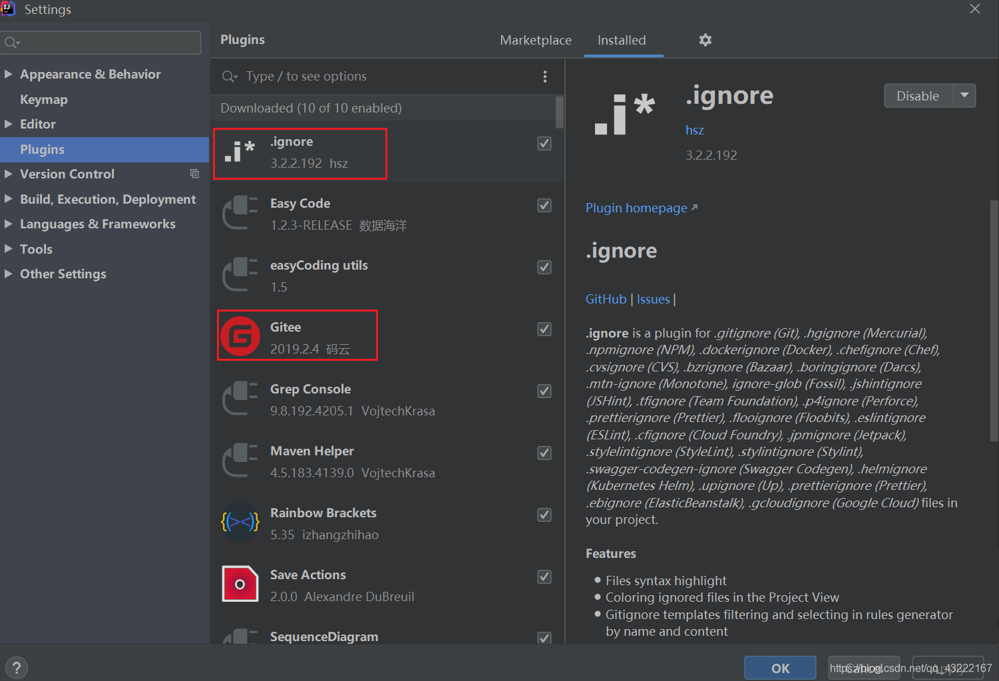
Task: Select the Save Actions plugin name
Action: click(x=308, y=574)
